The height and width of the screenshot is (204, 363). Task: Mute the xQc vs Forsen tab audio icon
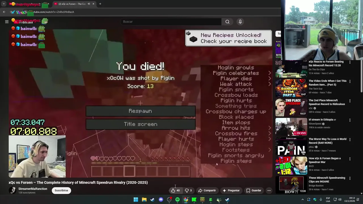click(x=89, y=4)
